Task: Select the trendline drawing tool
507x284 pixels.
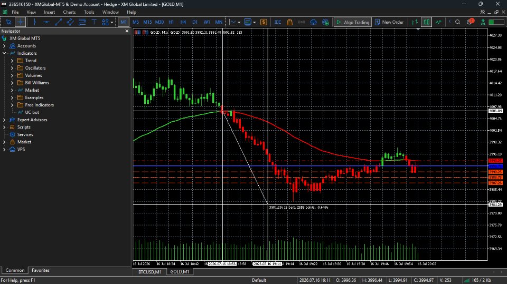Action: (58, 22)
